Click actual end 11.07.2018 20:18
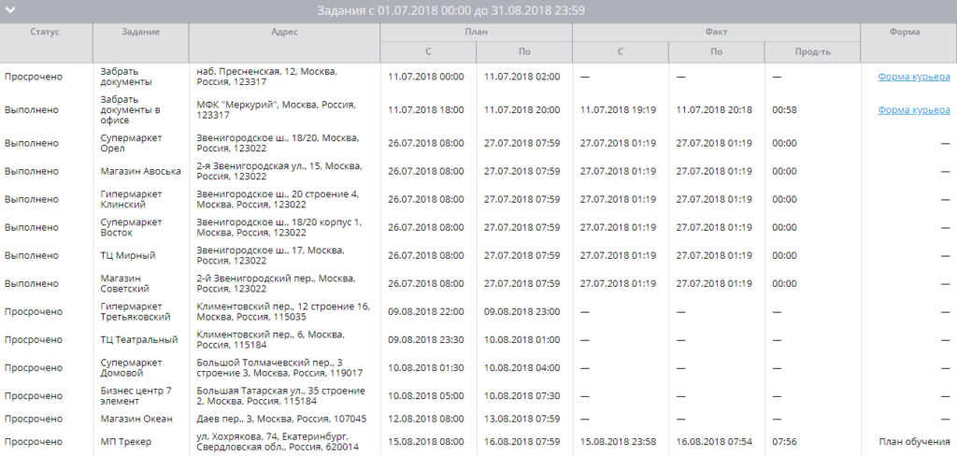 (x=714, y=110)
